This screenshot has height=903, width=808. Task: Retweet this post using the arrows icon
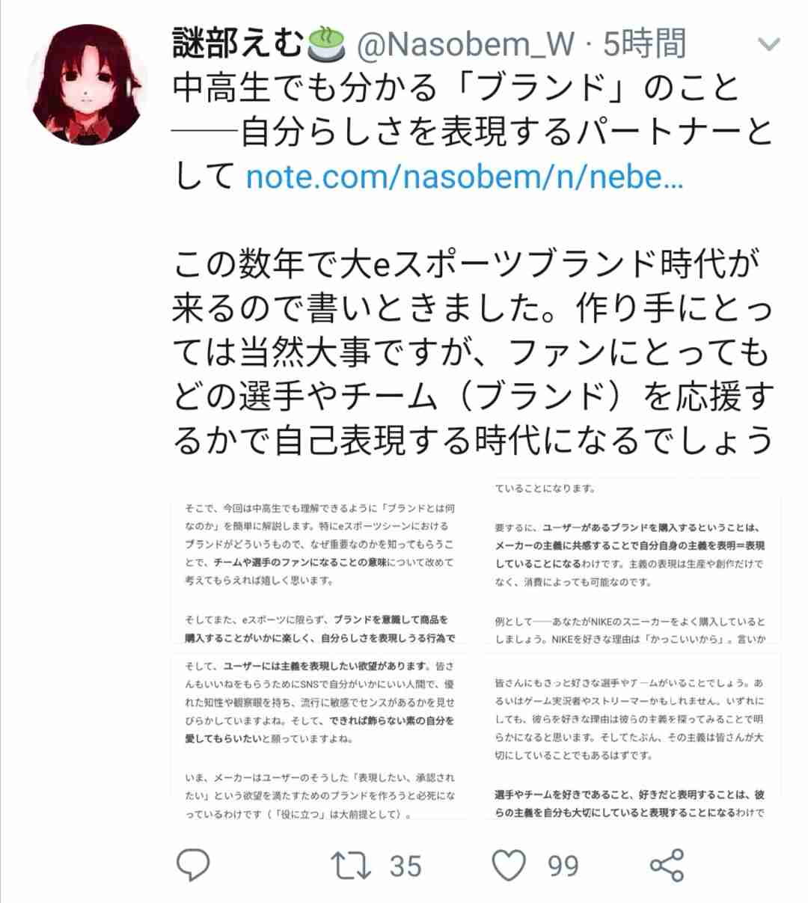tap(350, 866)
